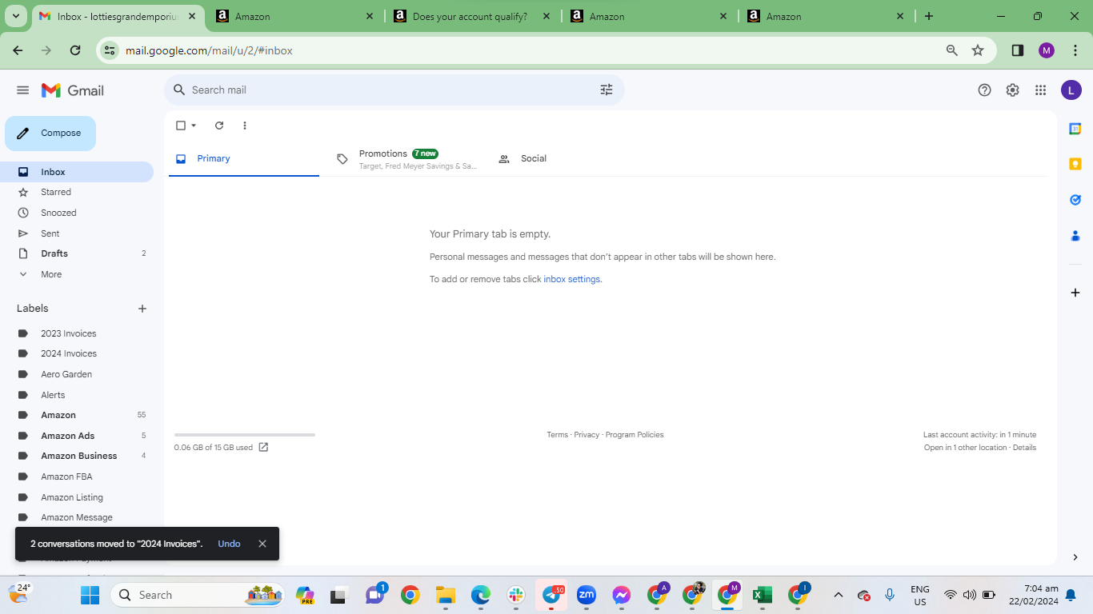
Task: Switch to the Promotions tab
Action: point(406,159)
